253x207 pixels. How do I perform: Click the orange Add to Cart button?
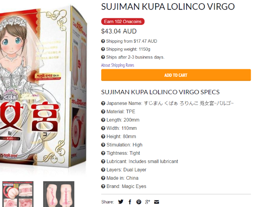[176, 75]
